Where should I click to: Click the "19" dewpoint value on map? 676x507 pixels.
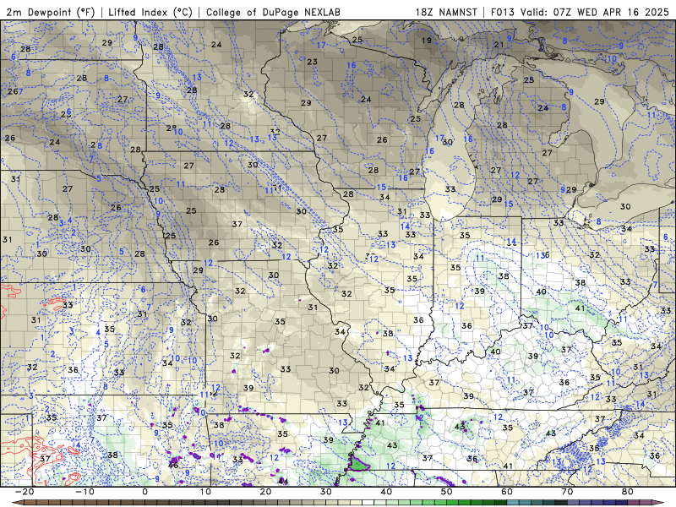[427, 41]
